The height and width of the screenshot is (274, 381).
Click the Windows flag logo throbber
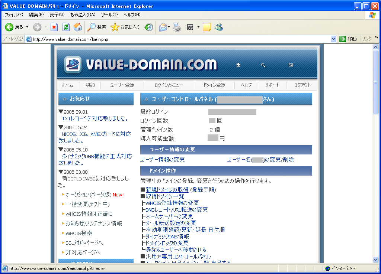372,15
